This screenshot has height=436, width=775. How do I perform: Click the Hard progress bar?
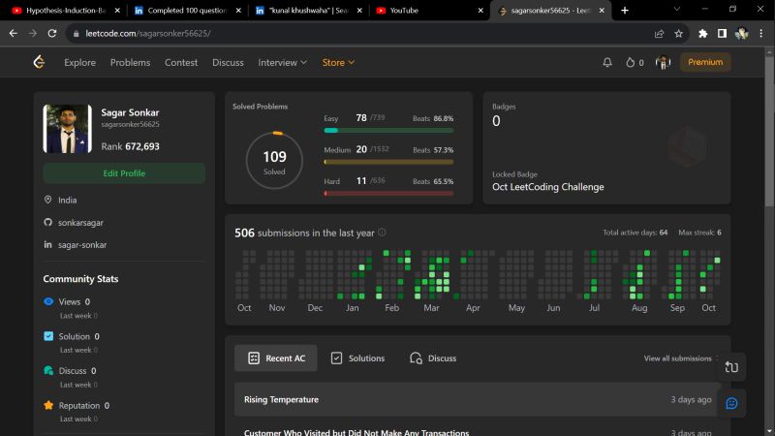[x=388, y=194]
